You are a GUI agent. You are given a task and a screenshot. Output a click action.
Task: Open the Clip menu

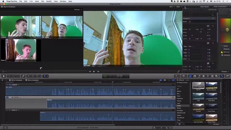coord(43,1)
